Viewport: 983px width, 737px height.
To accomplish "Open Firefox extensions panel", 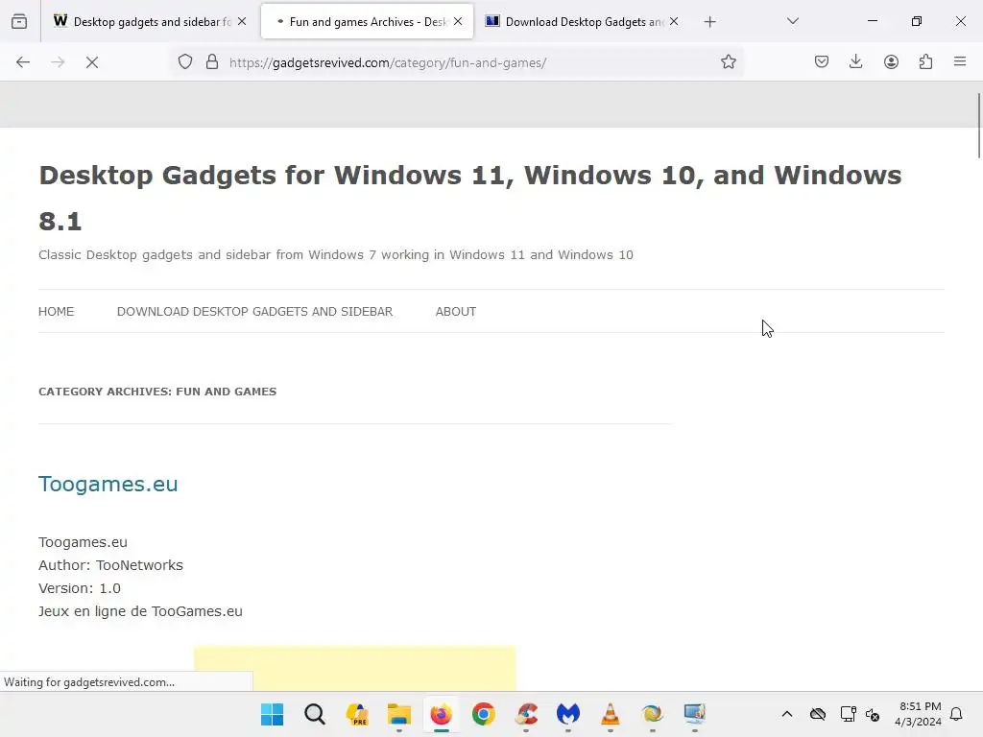I will pyautogui.click(x=926, y=61).
